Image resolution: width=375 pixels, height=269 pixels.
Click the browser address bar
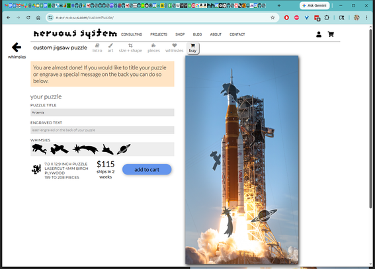163,17
